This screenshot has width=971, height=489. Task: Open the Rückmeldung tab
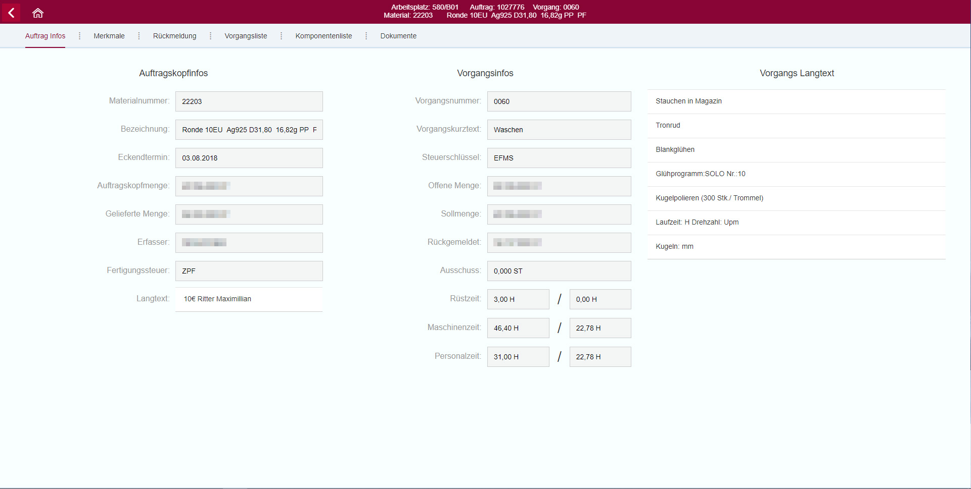pos(174,36)
